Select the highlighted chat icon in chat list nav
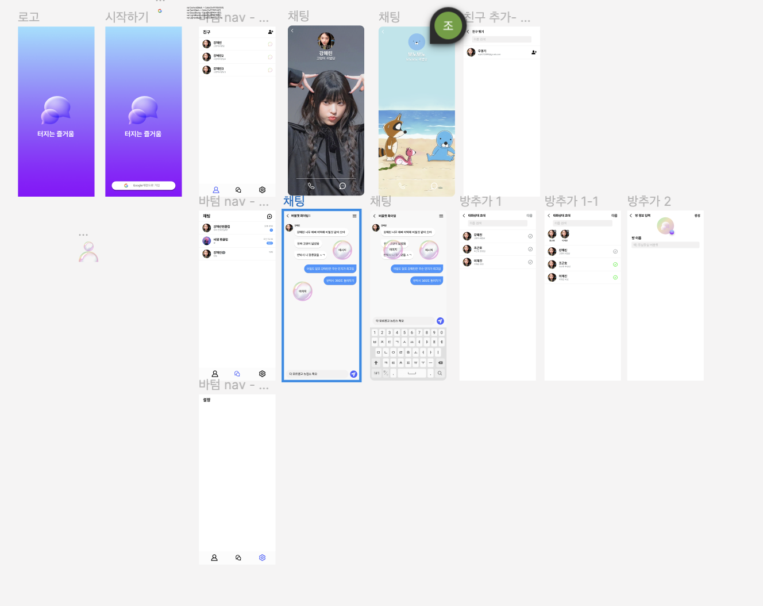 click(x=237, y=374)
